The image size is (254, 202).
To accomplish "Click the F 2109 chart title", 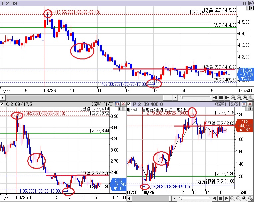I will pos(9,3).
